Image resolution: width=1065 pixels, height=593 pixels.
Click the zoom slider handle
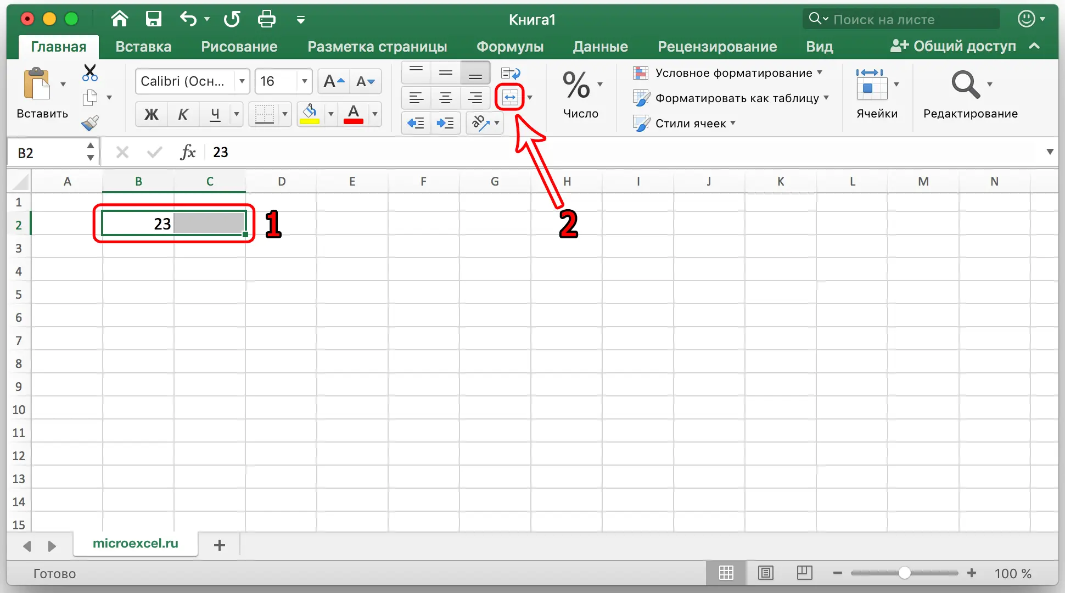tap(905, 573)
